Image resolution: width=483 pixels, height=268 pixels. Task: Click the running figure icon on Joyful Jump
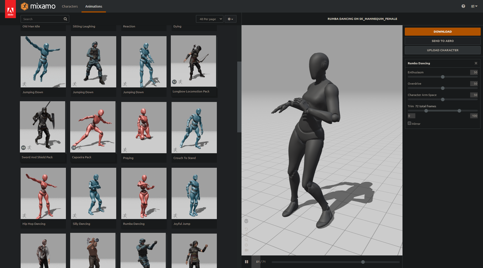pos(175,216)
